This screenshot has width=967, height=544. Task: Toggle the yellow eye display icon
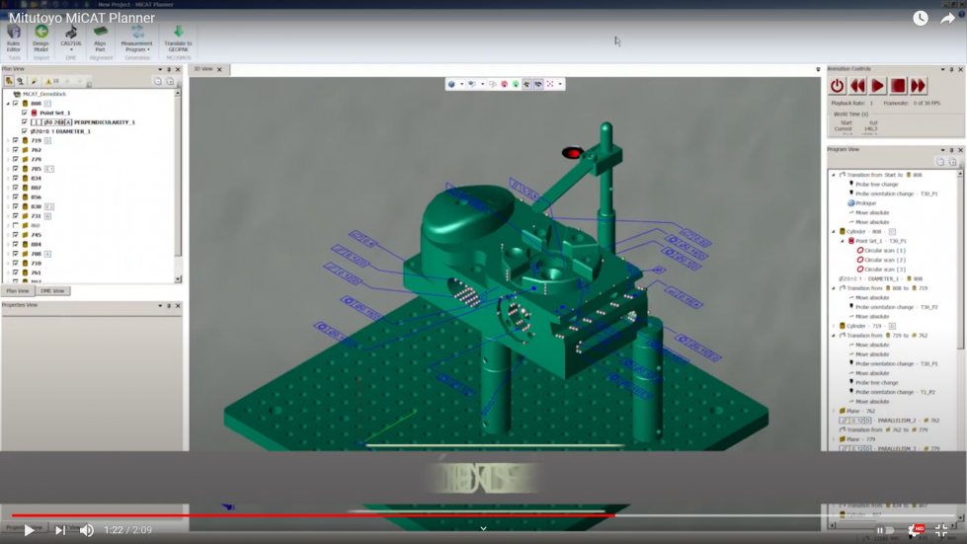pyautogui.click(x=526, y=84)
